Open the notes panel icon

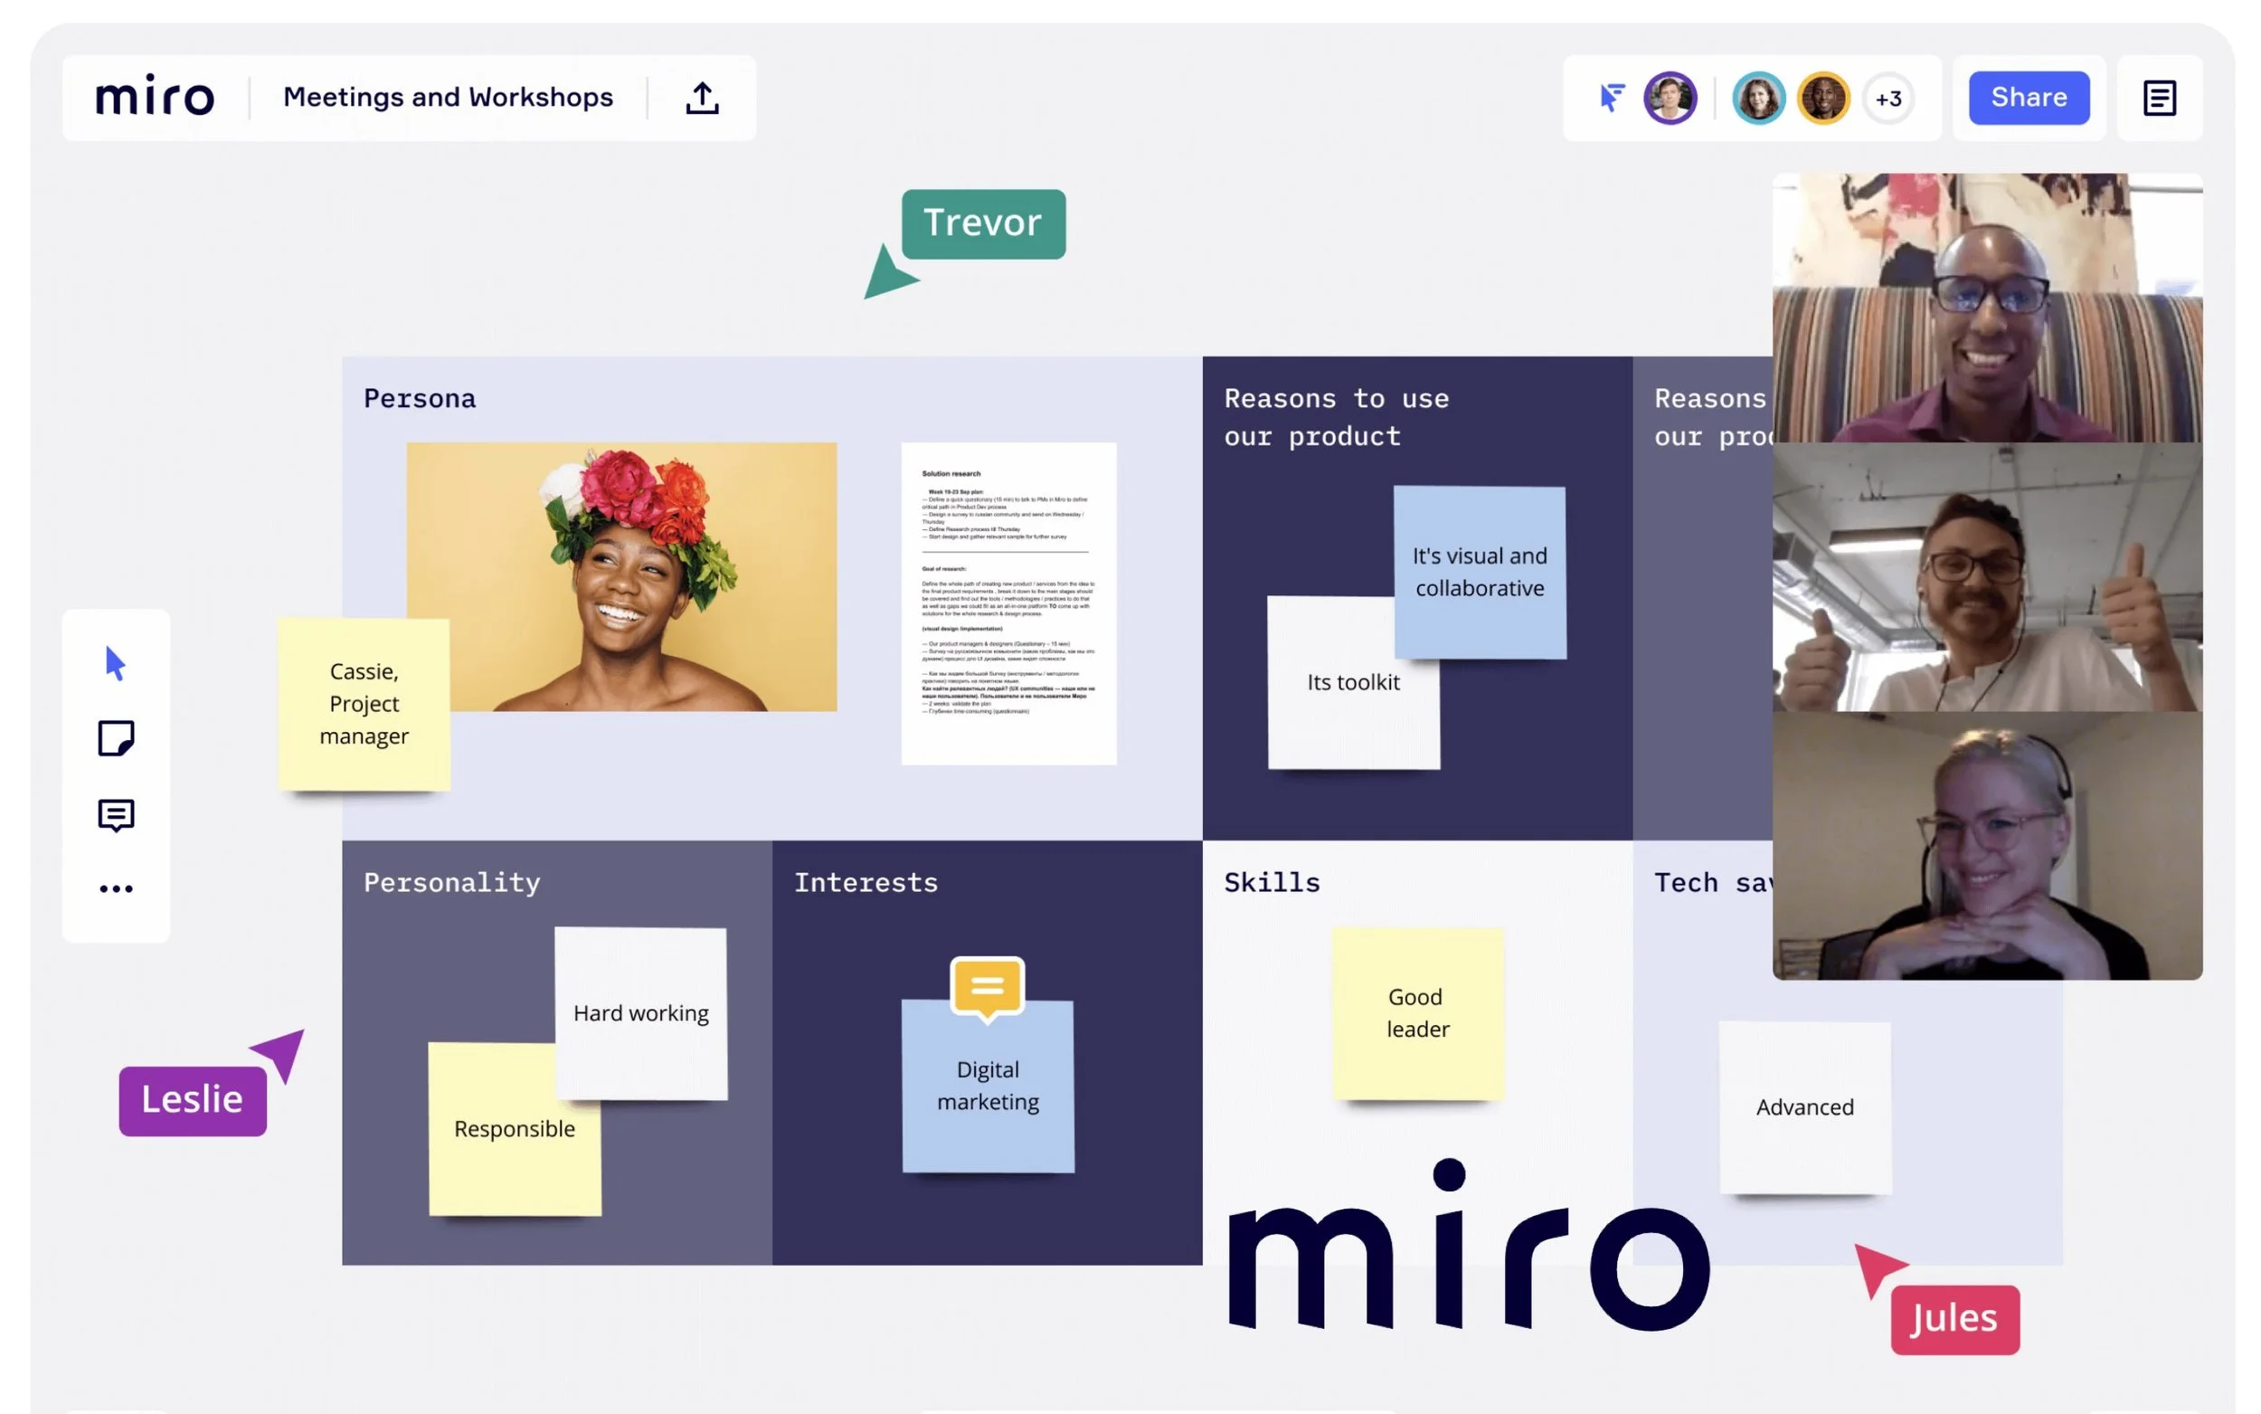click(x=2159, y=98)
